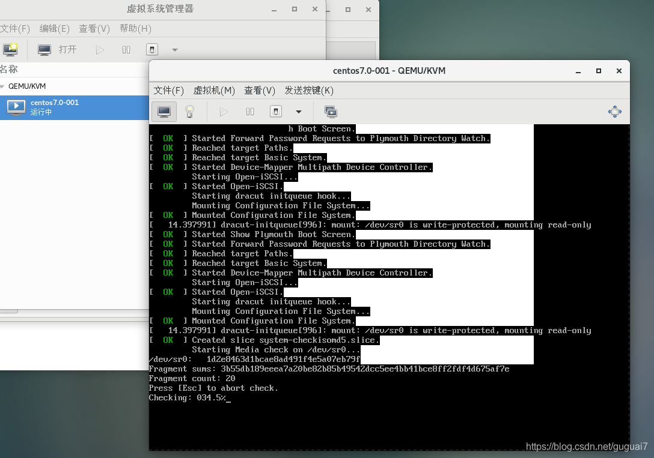Open 编辑(E) menu in virtual system manager
This screenshot has height=458, width=654.
(54, 28)
